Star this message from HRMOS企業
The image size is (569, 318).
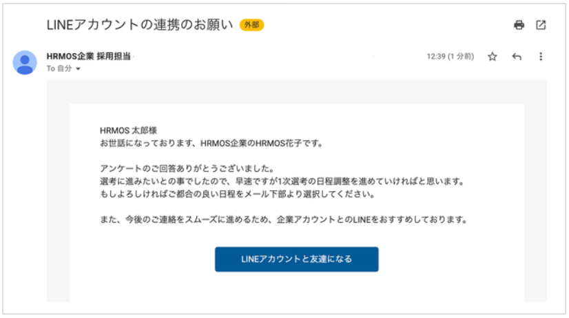click(x=492, y=57)
